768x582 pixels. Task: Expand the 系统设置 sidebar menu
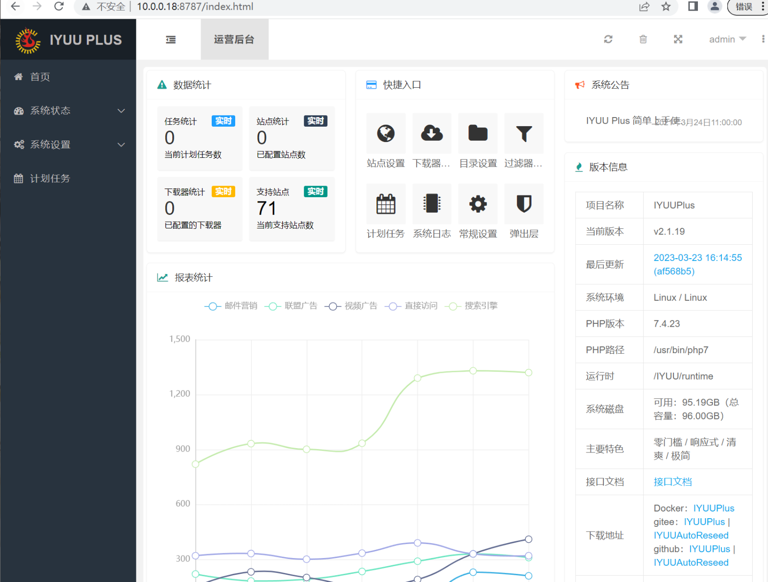pos(50,144)
